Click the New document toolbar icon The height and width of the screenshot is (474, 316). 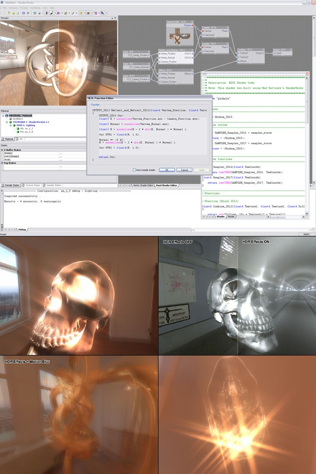point(4,13)
